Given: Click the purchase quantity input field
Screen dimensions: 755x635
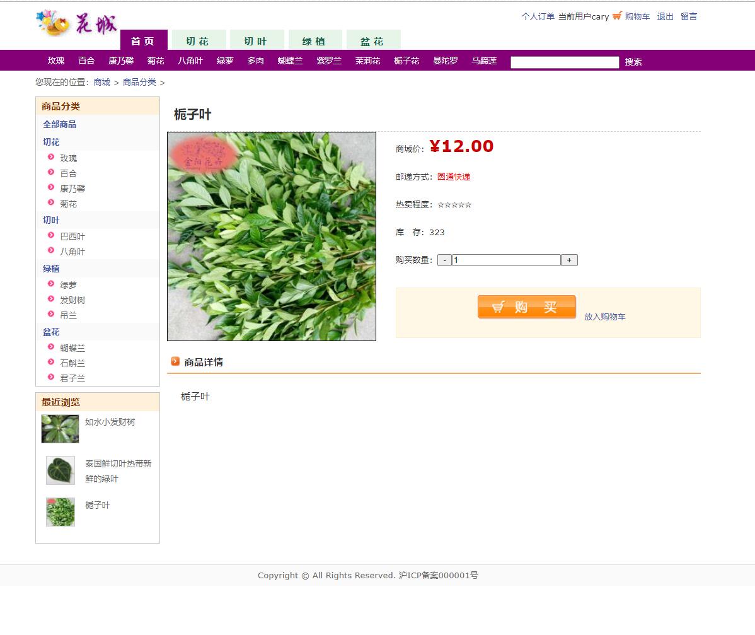Looking at the screenshot, I should point(504,259).
